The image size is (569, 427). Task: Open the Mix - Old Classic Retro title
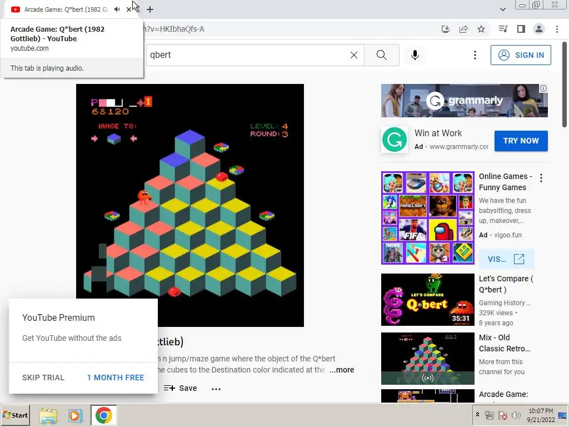pyautogui.click(x=505, y=342)
